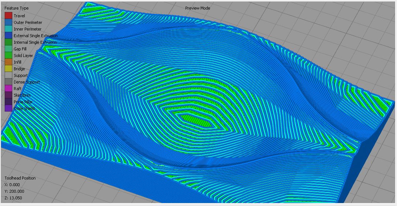The width and height of the screenshot is (397, 206).
Task: Click the Inner Perimeter color swatch
Action: coord(8,29)
